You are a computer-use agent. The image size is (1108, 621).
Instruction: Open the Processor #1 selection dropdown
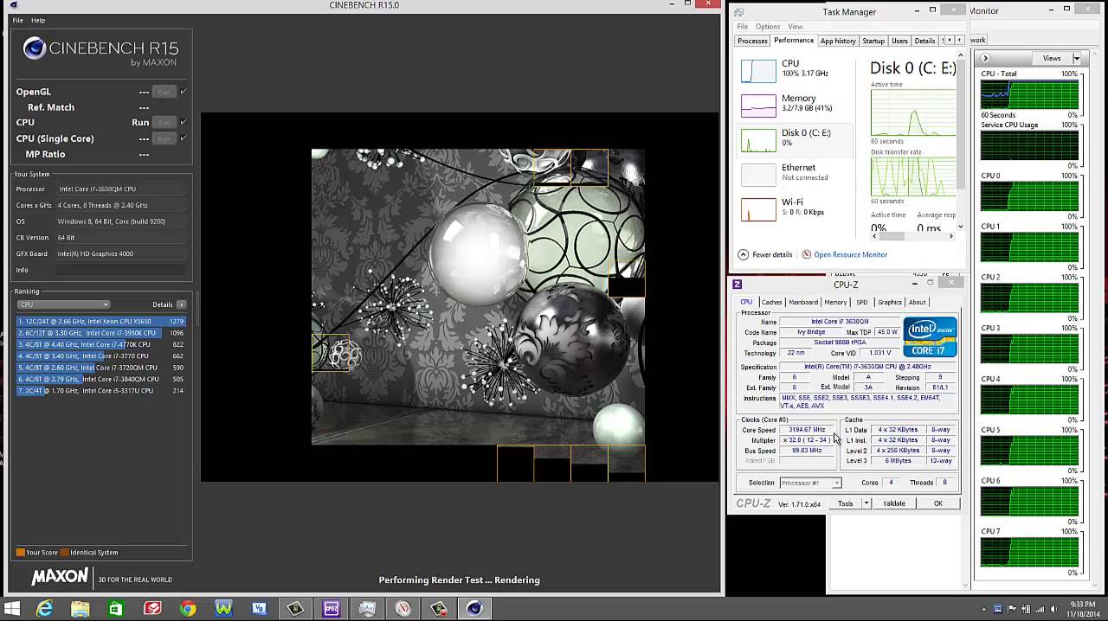810,483
